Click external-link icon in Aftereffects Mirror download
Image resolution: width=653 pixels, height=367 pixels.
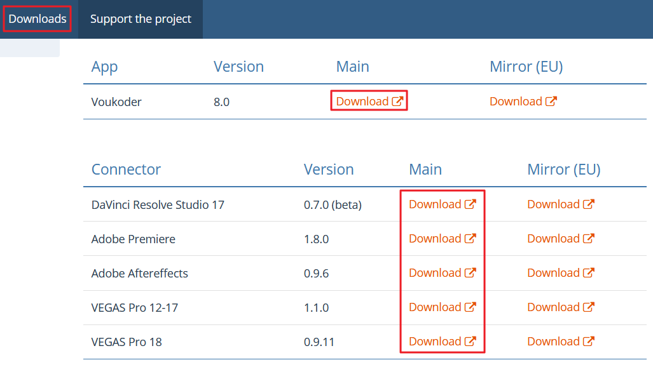(588, 272)
